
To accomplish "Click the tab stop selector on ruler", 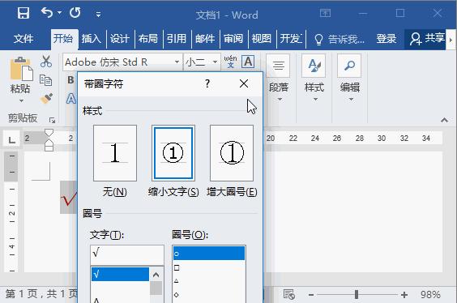I will coord(11,139).
